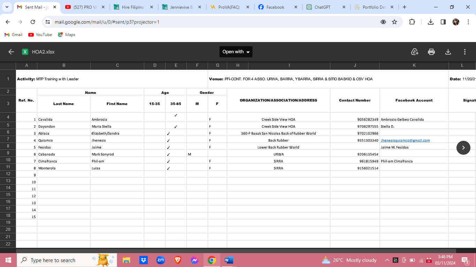Open the Maps bookmark
The width and height of the screenshot is (476, 267).
(67, 35)
